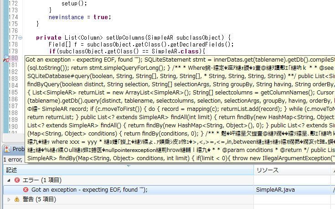Click line number 185 in the gutter
The image size is (335, 209).
coord(13,93)
